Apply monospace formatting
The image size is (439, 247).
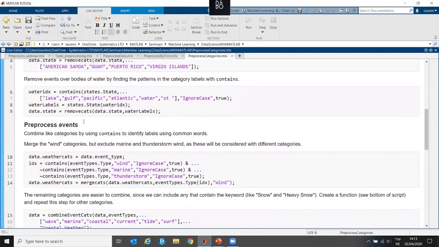[118, 25]
